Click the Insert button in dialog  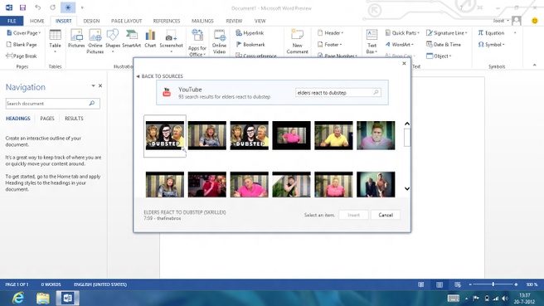pyautogui.click(x=353, y=215)
